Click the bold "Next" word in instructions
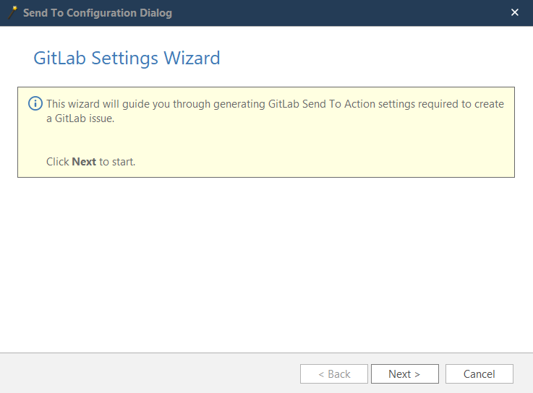This screenshot has height=393, width=533. click(84, 162)
